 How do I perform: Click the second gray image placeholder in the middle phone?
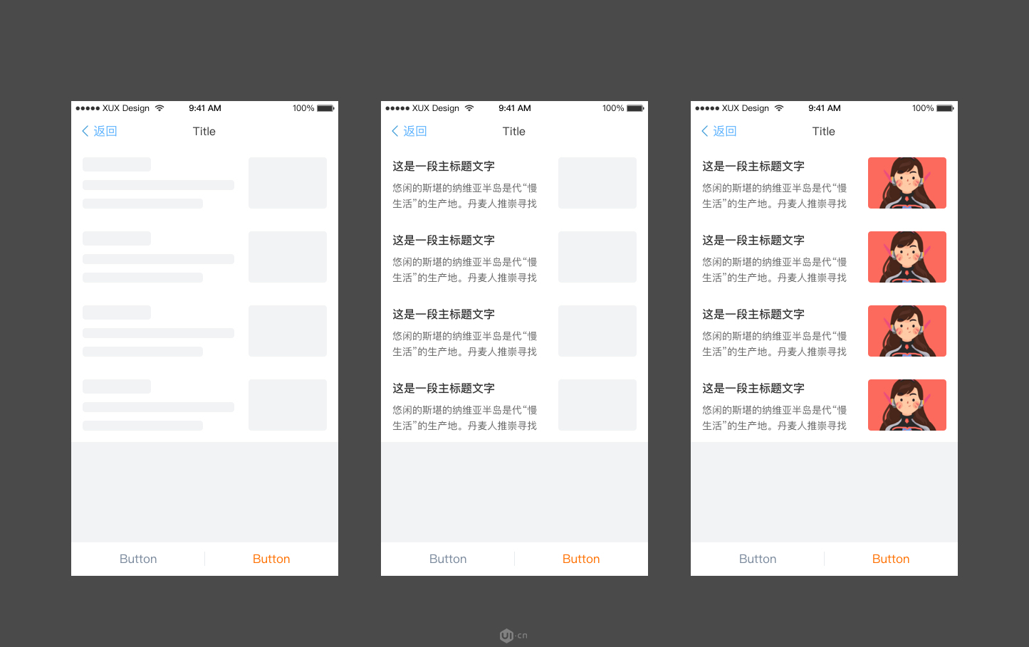tap(597, 257)
